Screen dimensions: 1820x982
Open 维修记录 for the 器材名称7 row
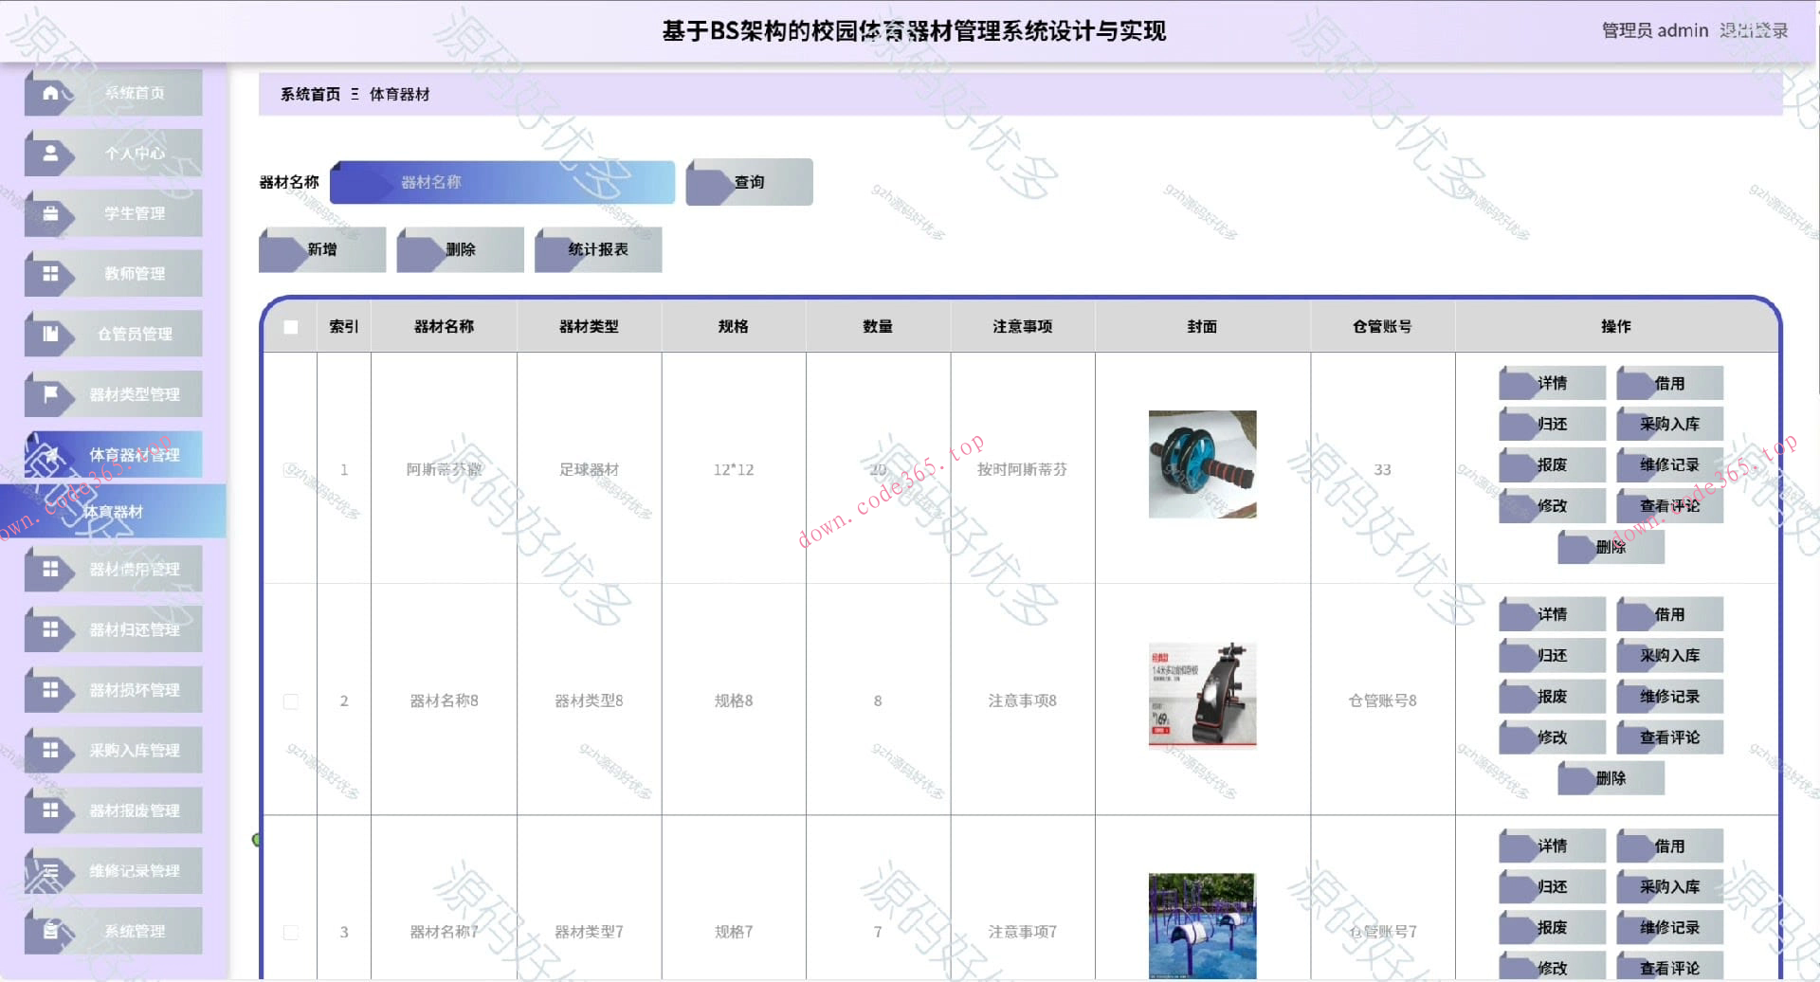click(x=1669, y=927)
